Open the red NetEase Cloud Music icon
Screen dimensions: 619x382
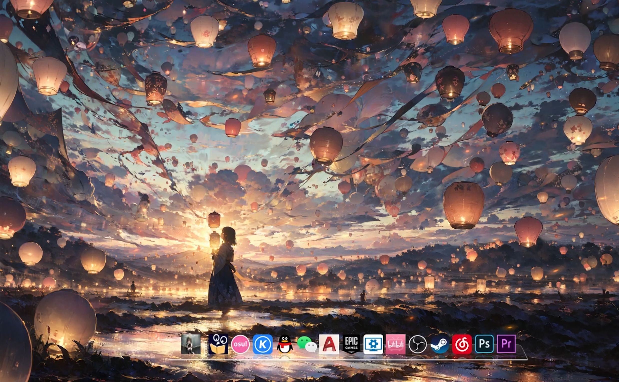point(462,344)
